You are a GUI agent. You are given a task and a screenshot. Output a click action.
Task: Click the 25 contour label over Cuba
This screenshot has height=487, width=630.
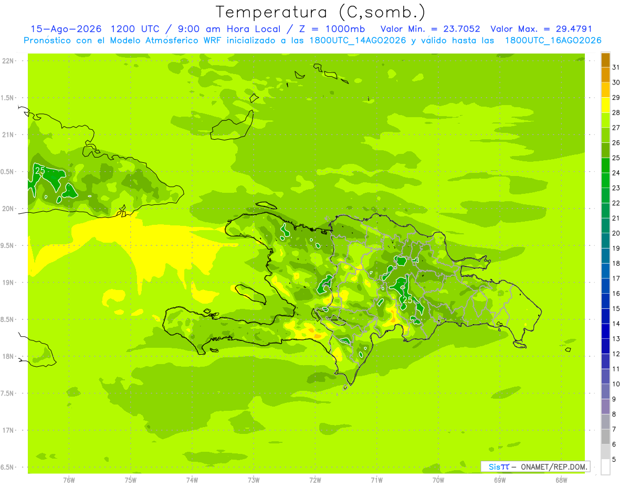click(x=40, y=170)
